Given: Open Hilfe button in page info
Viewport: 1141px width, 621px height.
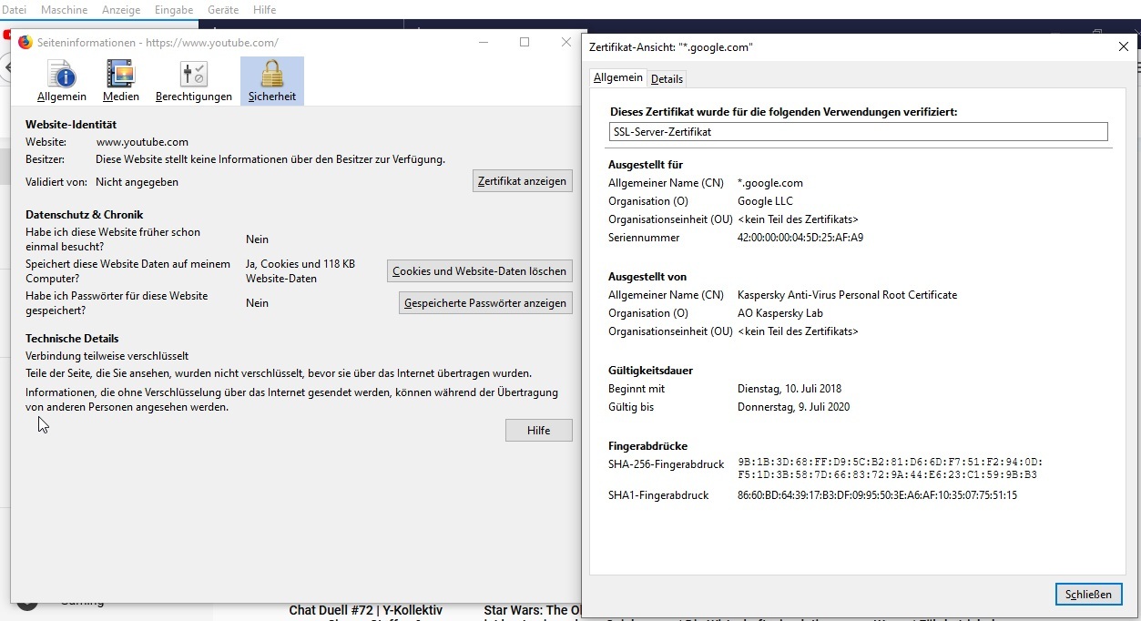Looking at the screenshot, I should pos(539,431).
